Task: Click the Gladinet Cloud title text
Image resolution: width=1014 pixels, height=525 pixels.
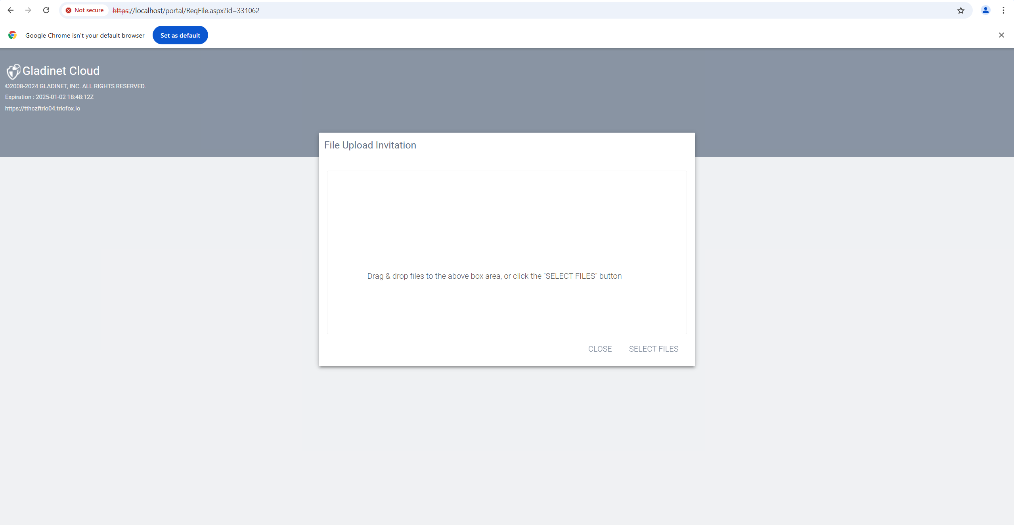Action: [61, 71]
